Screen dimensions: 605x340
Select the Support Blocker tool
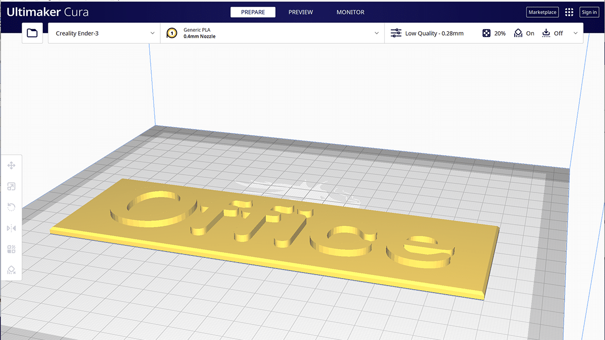(11, 270)
